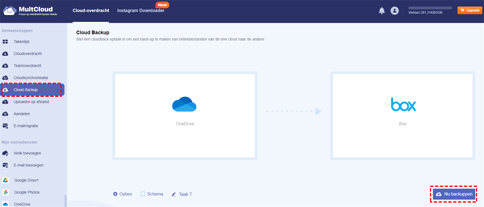
Task: Click the Upgrade button
Action: point(469,10)
